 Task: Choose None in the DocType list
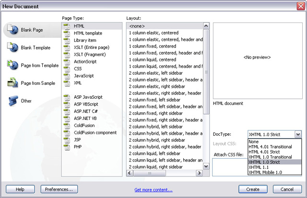click(275, 141)
